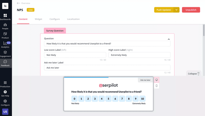This screenshot has height=116, width=205.
Task: Collapse the preview panel
Action: click(x=194, y=74)
